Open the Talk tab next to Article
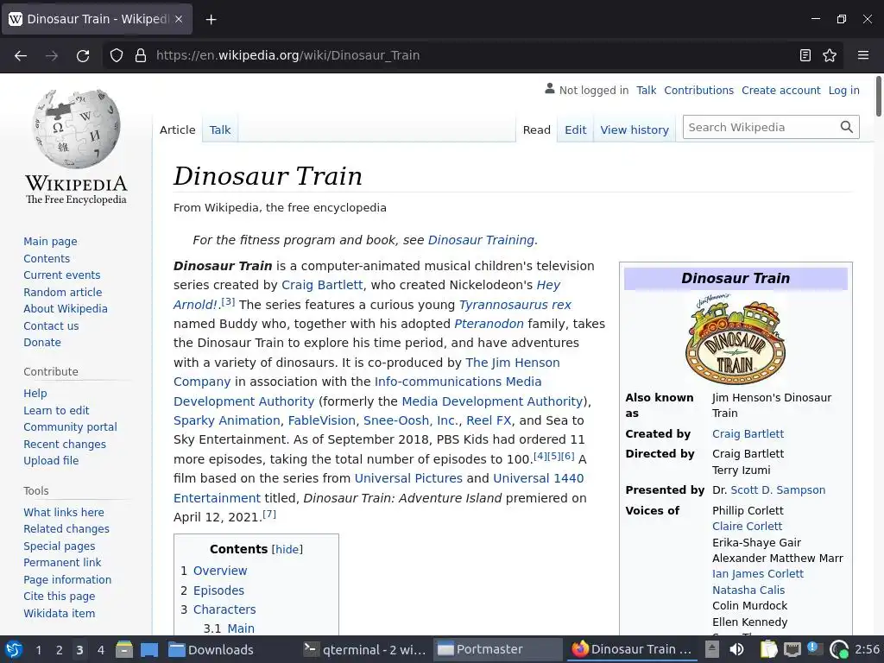 coord(220,129)
